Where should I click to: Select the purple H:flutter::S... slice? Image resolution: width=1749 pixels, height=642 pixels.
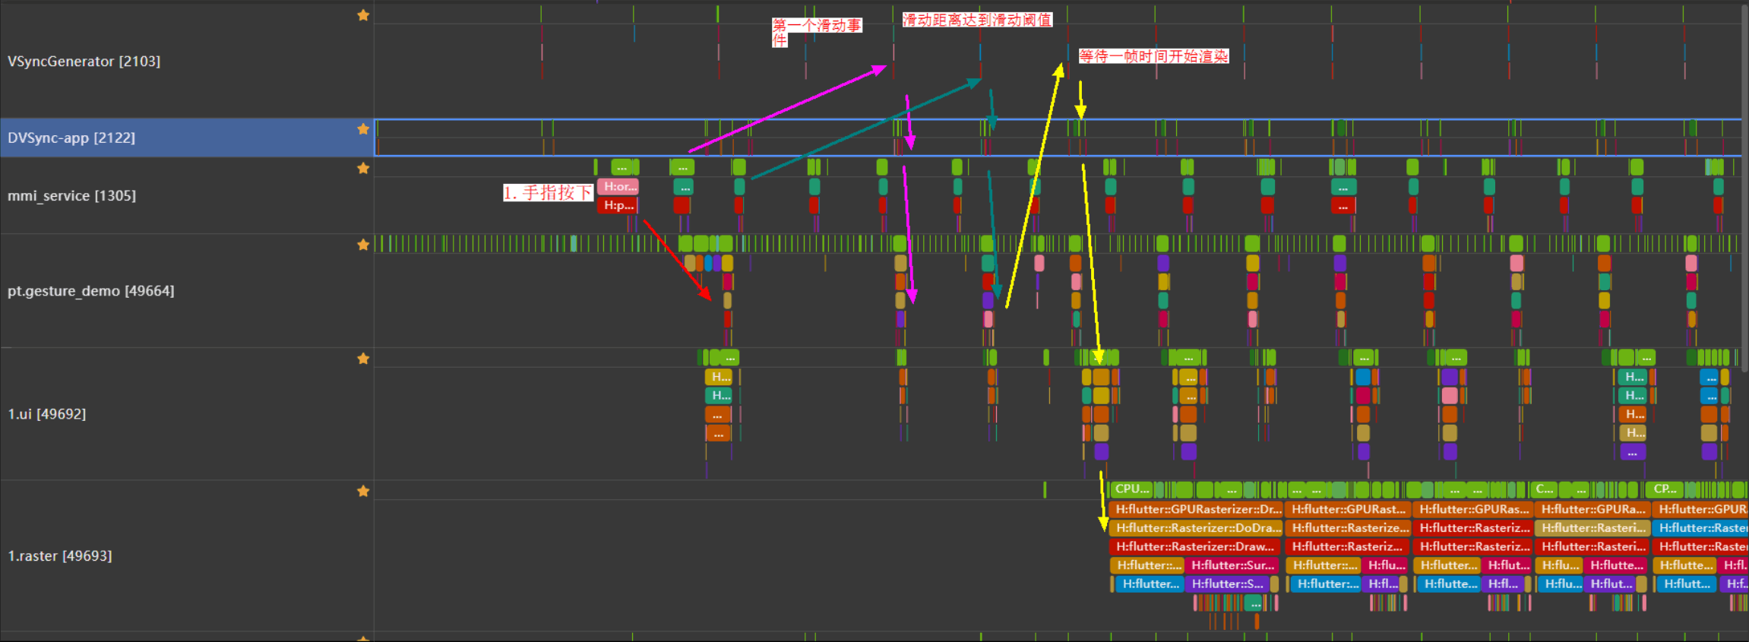tap(1227, 583)
